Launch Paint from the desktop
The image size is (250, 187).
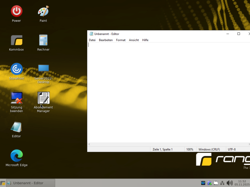[43, 11]
